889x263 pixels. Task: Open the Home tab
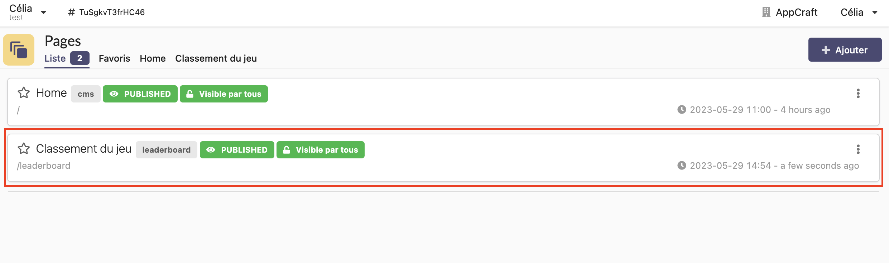click(153, 58)
